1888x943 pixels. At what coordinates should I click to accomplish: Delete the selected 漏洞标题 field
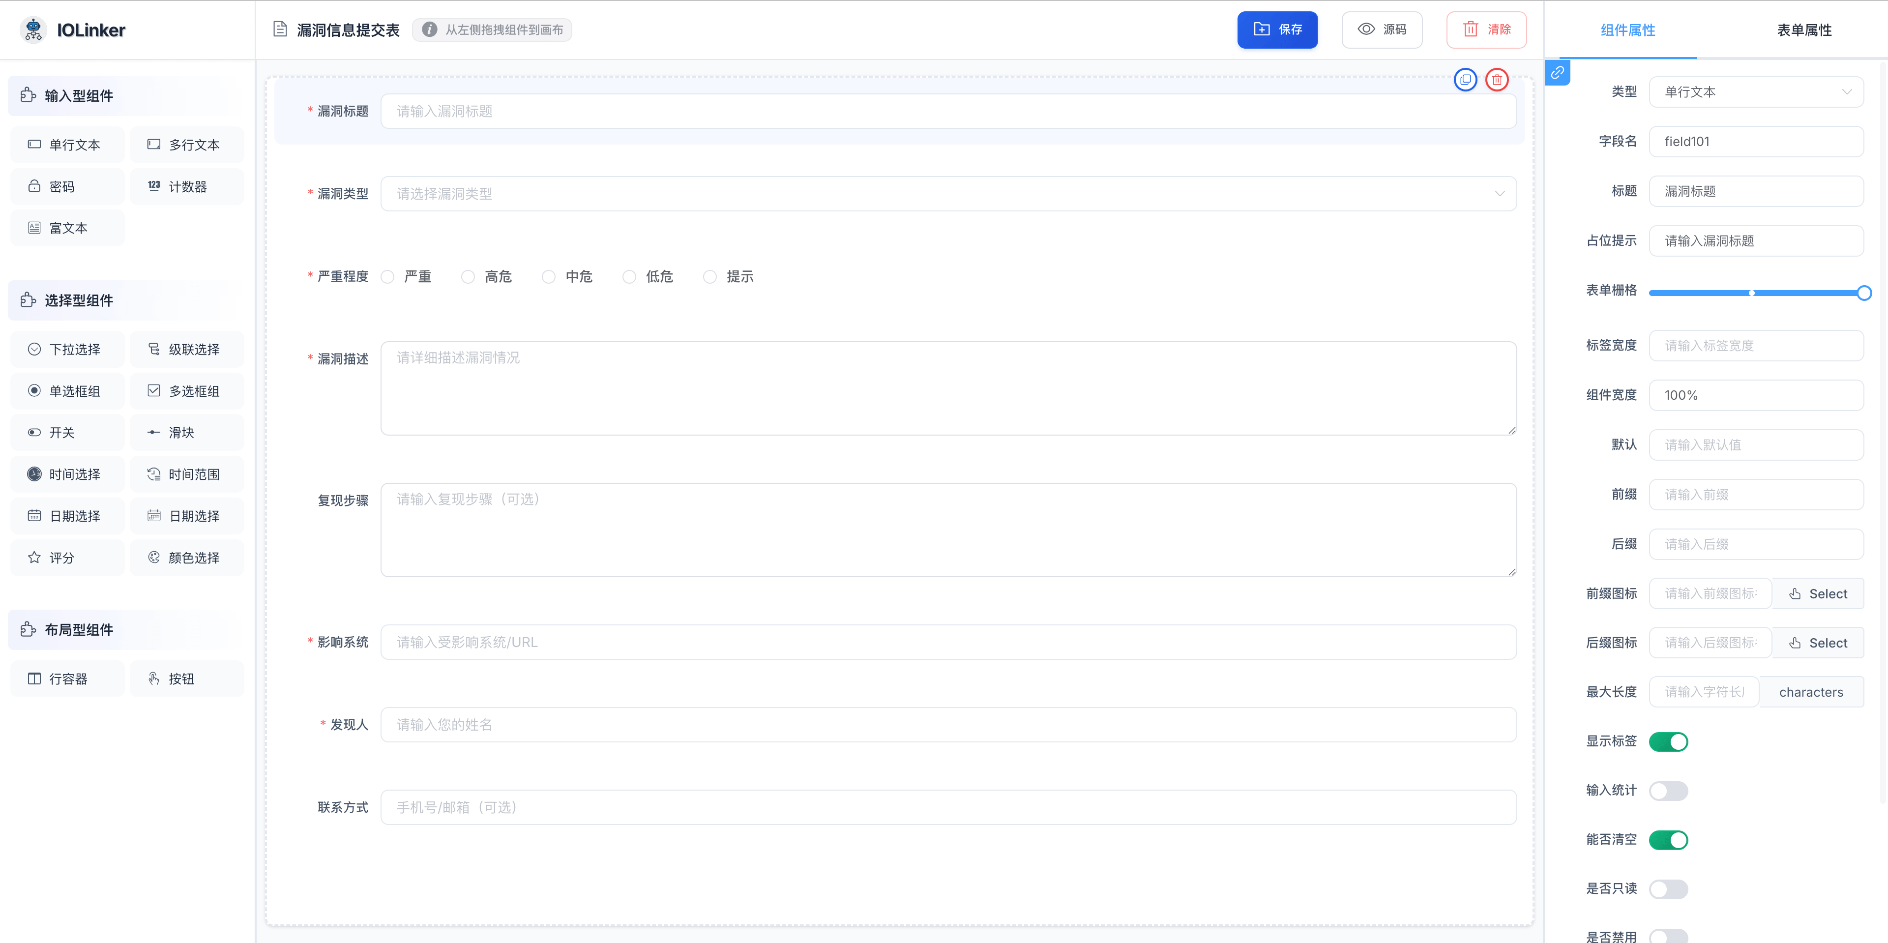tap(1497, 79)
